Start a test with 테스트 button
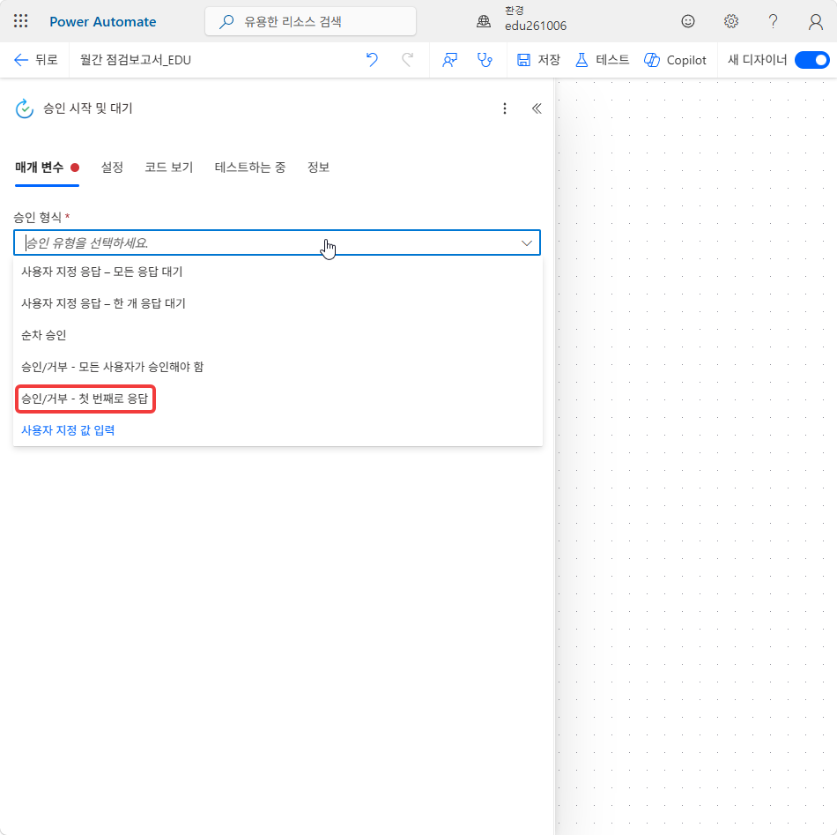This screenshot has width=837, height=835. coord(602,60)
